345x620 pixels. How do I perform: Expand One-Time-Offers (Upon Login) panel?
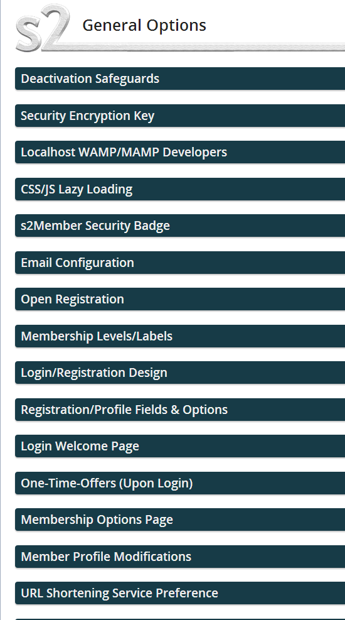point(180,483)
